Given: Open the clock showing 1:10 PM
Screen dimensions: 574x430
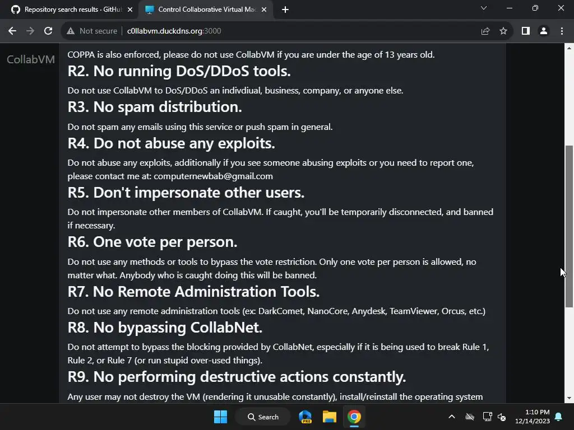Looking at the screenshot, I should tap(533, 417).
